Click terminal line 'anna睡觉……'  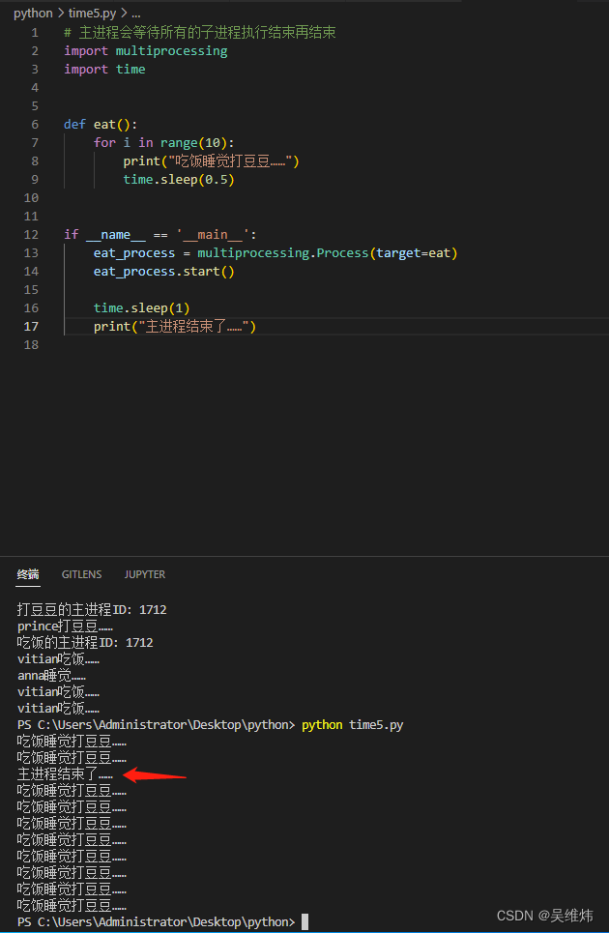coord(52,676)
